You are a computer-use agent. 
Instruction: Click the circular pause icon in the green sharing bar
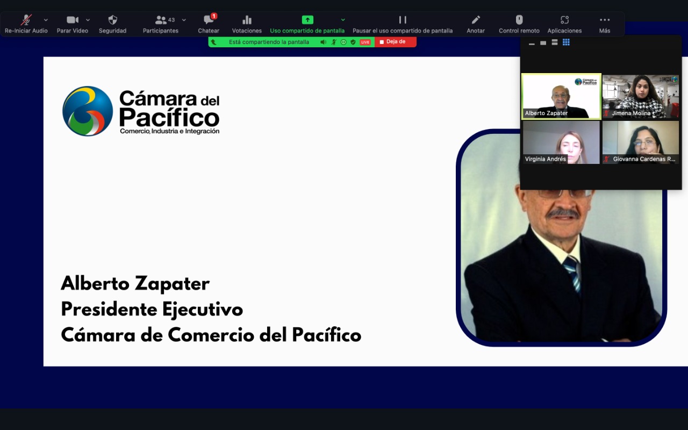343,42
